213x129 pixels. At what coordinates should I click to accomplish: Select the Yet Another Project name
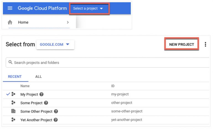pos(36,120)
